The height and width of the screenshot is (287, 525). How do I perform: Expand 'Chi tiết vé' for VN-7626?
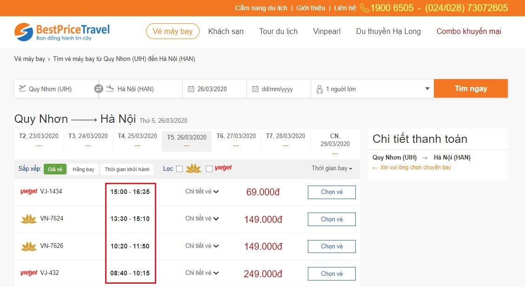coord(202,246)
